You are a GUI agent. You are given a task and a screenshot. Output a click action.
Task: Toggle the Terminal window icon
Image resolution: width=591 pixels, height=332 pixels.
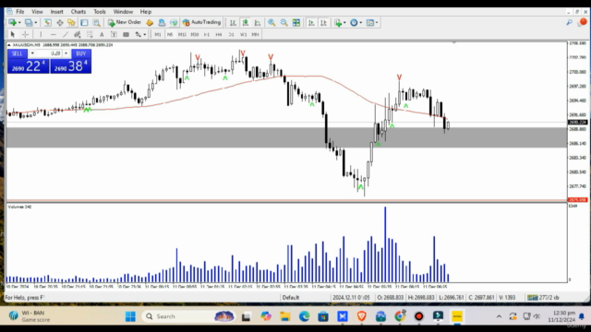tap(84, 22)
